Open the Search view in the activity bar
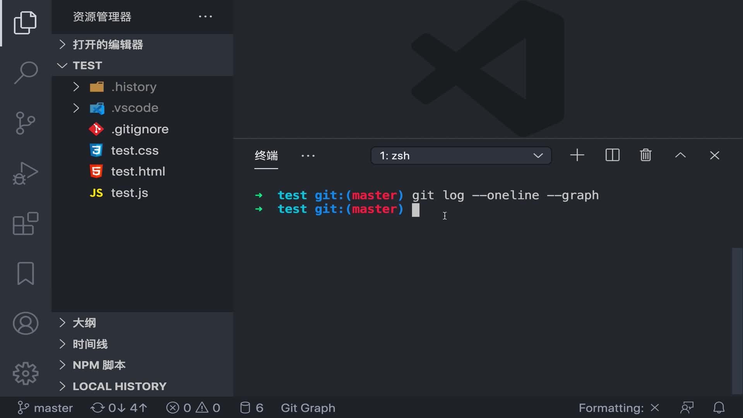743x418 pixels. 26,72
